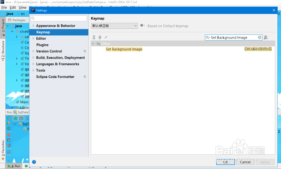
Task: Close the Settings dialog
Action: [274, 10]
